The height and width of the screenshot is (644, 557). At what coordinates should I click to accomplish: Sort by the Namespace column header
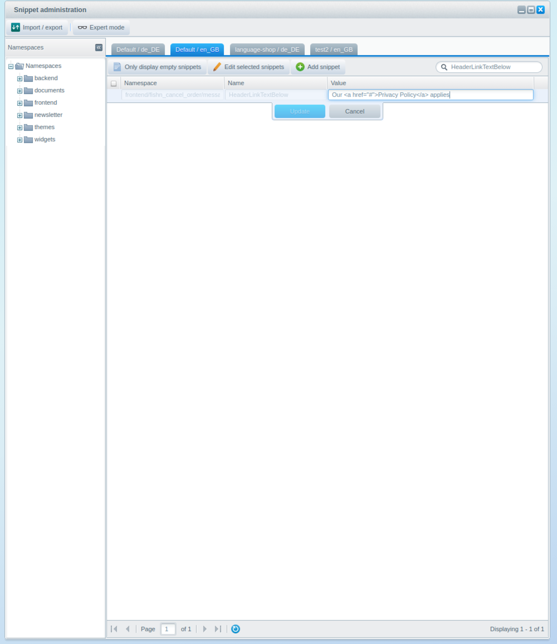click(x=172, y=83)
